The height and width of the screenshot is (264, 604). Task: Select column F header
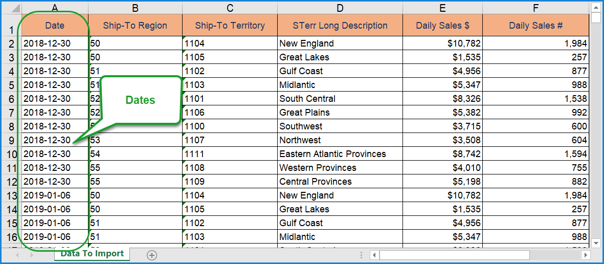tap(535, 8)
